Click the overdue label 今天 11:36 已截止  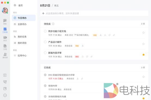click(56, 79)
